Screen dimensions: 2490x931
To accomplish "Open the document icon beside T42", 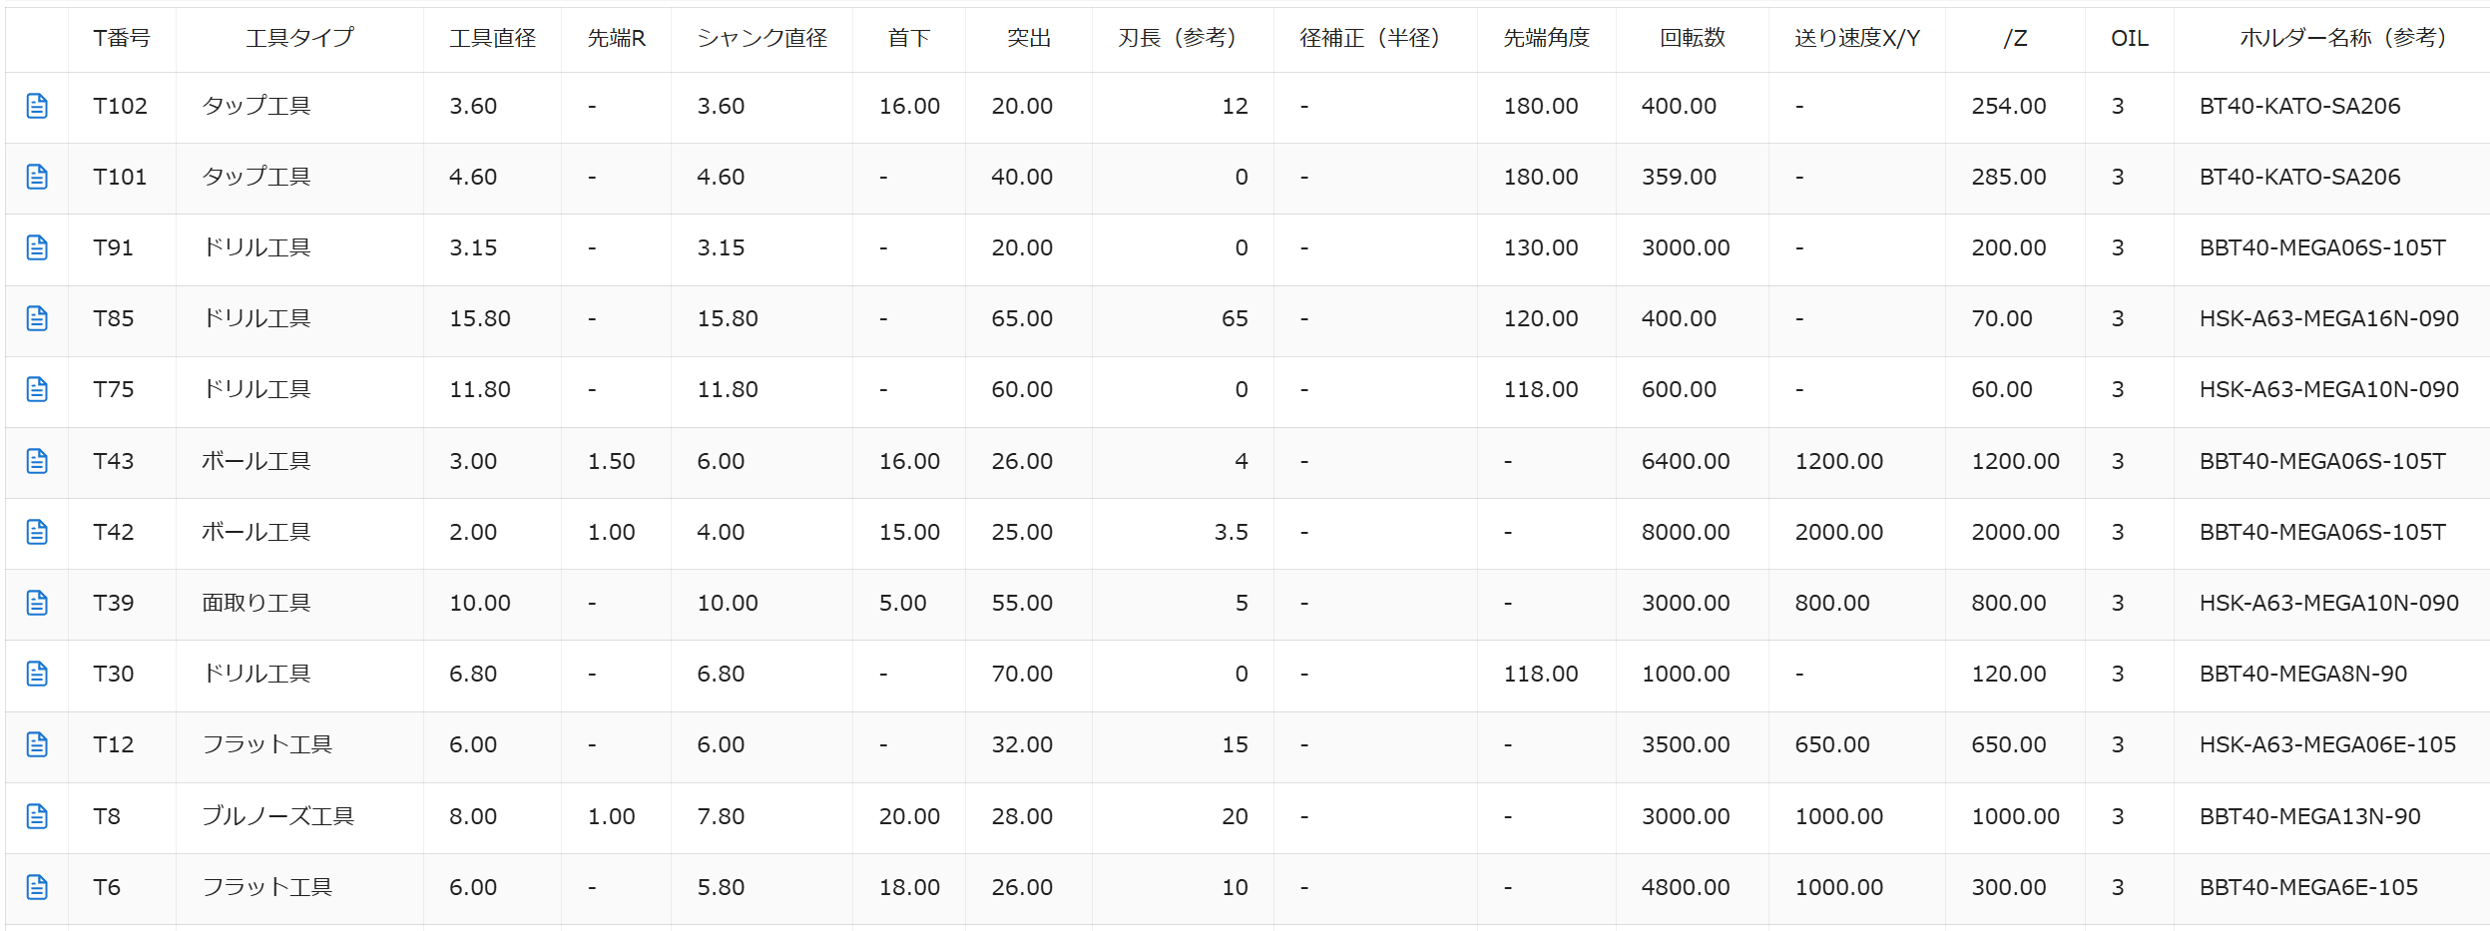I will click(x=37, y=532).
